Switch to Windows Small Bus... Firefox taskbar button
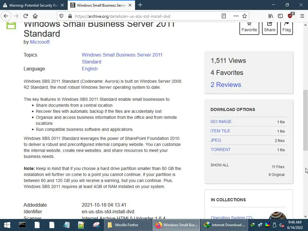Screen dimensions: 308x231 (176, 225)
